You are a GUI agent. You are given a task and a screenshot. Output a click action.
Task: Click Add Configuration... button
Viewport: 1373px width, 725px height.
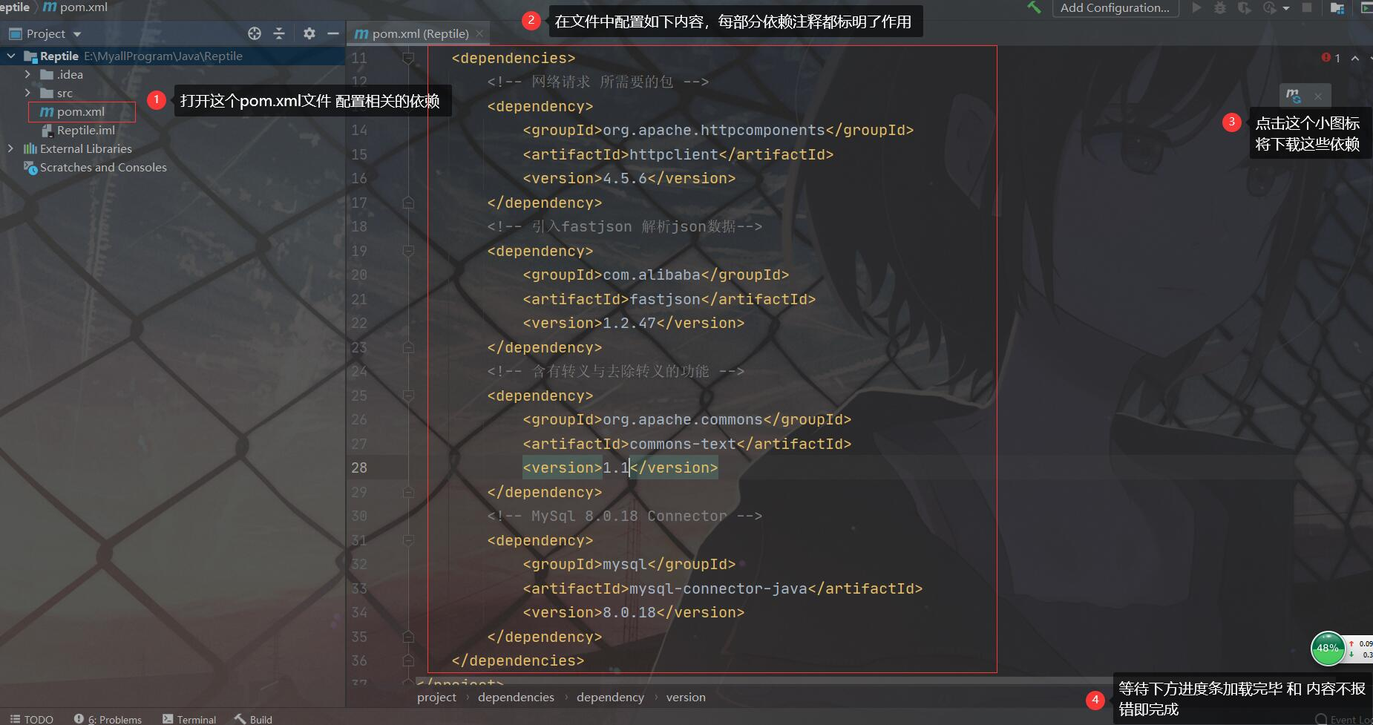[1115, 7]
